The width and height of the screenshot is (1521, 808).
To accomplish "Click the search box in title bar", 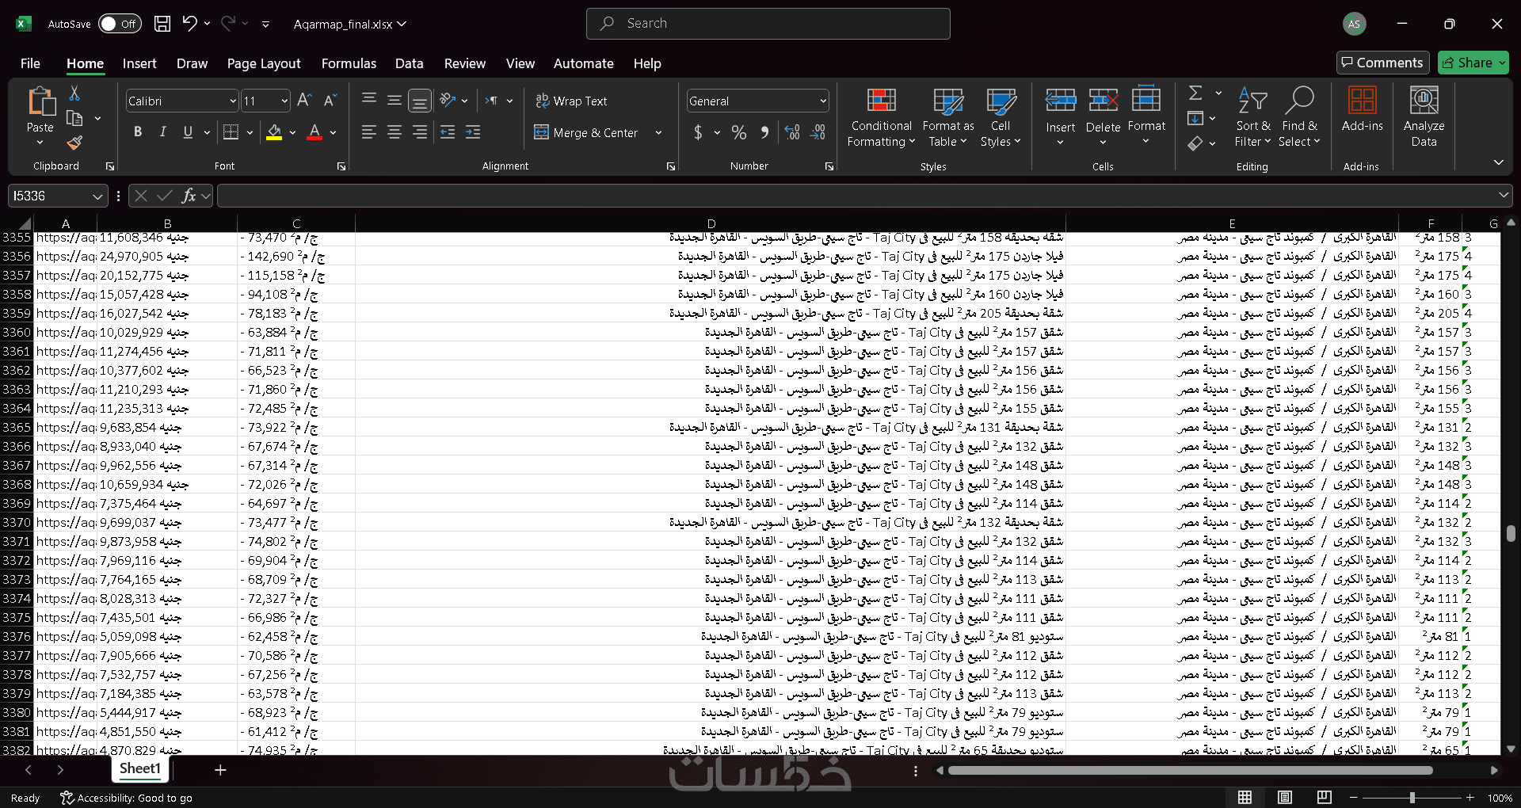I will point(768,24).
